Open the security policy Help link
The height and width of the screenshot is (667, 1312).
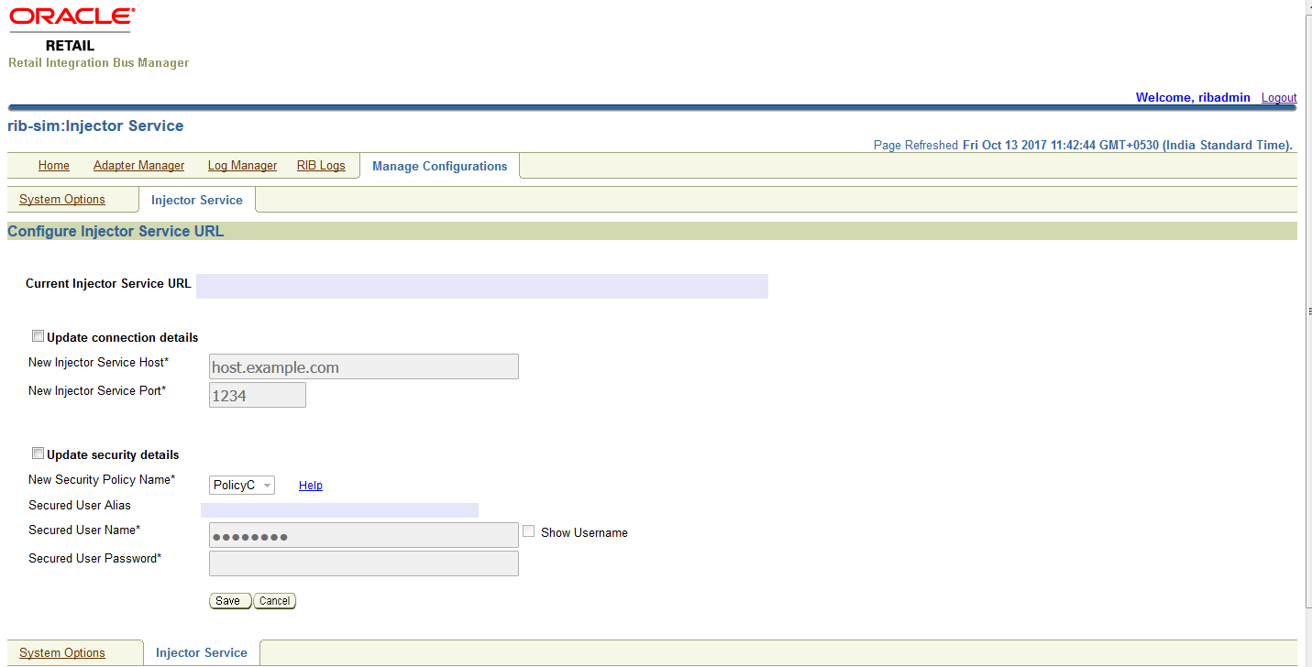(x=311, y=486)
